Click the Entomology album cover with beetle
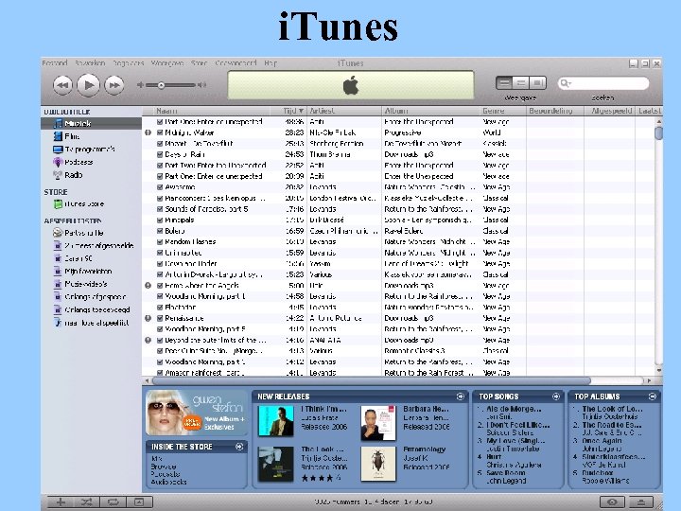Screen dimensions: 681x511 pyautogui.click(x=378, y=464)
